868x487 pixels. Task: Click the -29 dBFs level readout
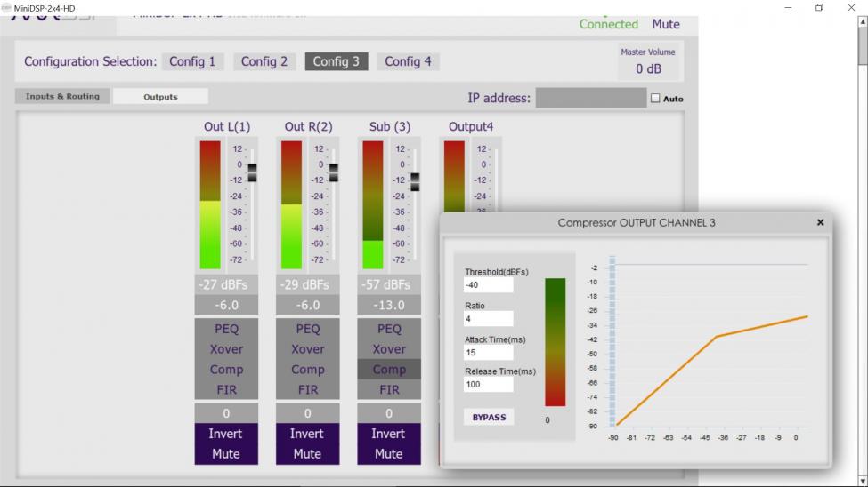308,284
